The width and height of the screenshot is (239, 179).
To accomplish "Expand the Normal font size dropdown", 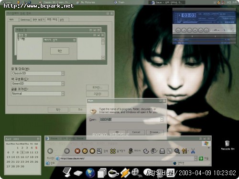I will coord(63,94).
